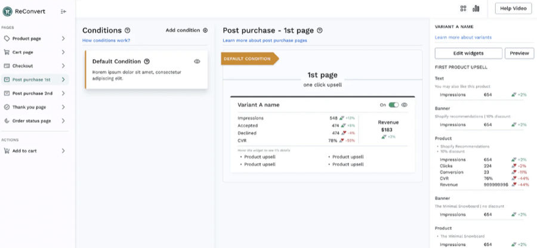Expand the Order status page chevron
This screenshot has width=537, height=248.
63,121
